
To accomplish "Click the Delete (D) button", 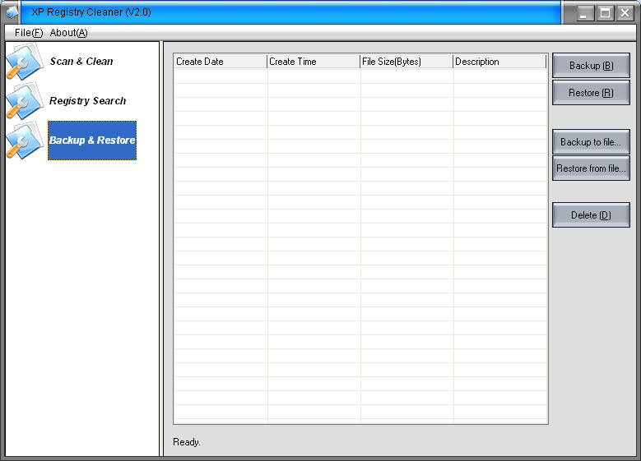I will [591, 215].
